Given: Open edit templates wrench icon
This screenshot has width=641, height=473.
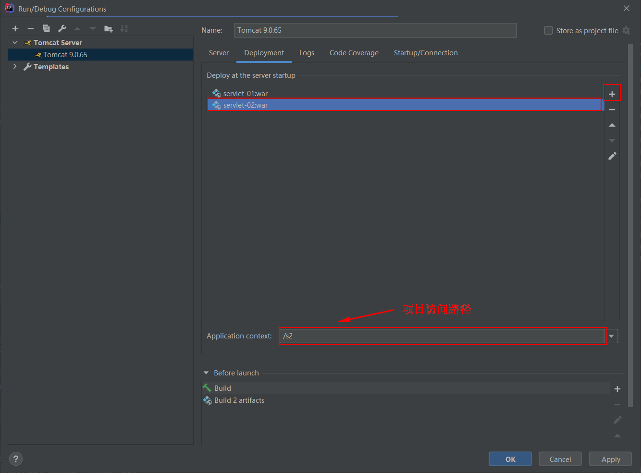Looking at the screenshot, I should 62,29.
